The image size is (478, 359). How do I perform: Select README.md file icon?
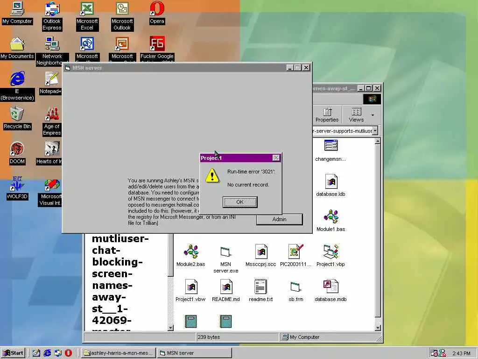pyautogui.click(x=225, y=291)
